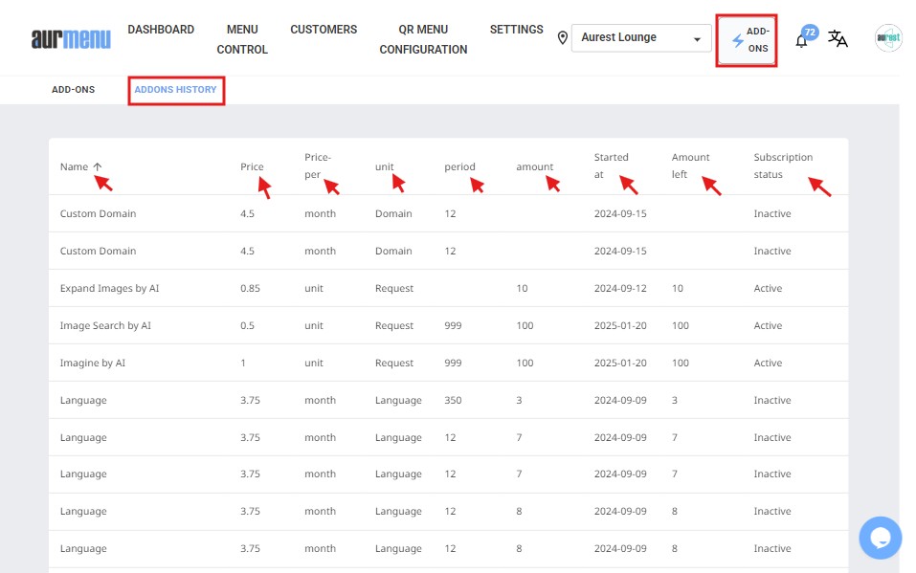The image size is (916, 573).
Task: Click the Aurest profile avatar
Action: pyautogui.click(x=887, y=38)
